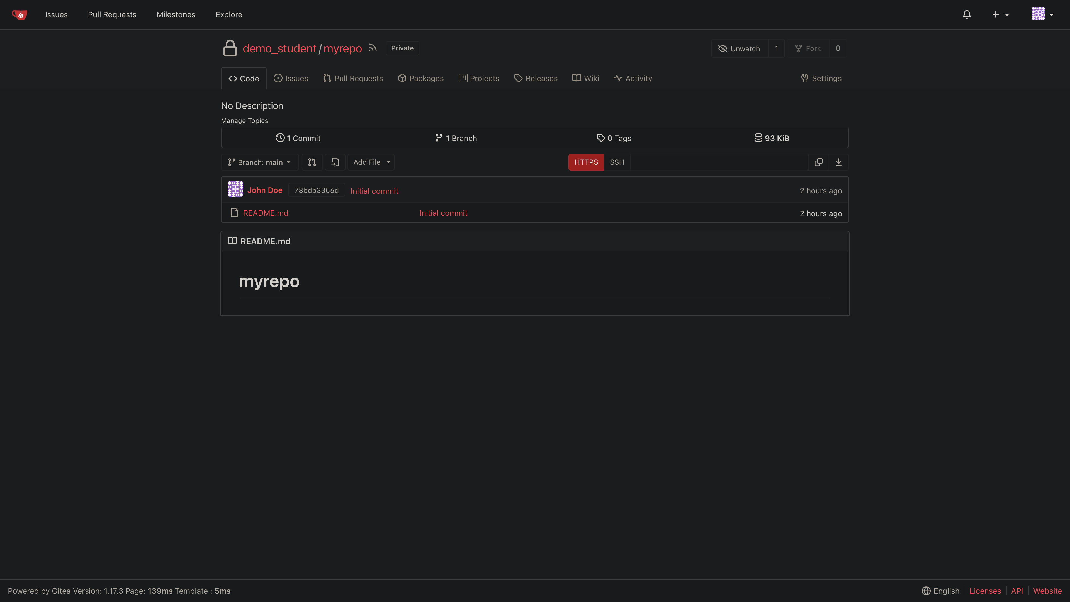Click the download repository icon
1070x602 pixels.
coord(838,162)
